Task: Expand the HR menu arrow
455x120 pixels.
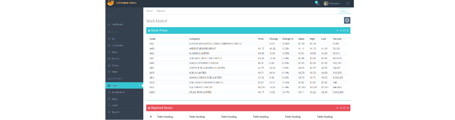Action: [139, 39]
